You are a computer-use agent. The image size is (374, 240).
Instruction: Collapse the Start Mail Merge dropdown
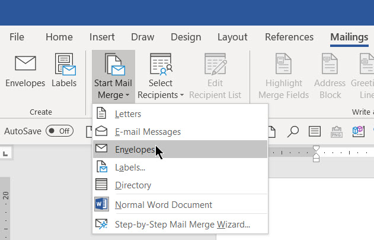[113, 77]
